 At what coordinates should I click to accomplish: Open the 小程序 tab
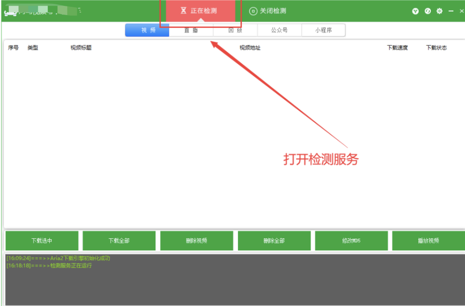click(325, 30)
